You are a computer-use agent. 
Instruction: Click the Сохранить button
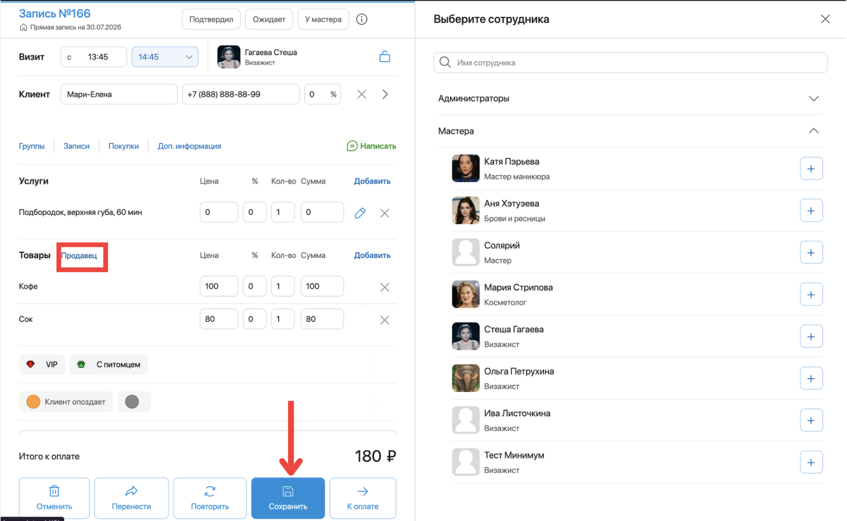point(288,498)
